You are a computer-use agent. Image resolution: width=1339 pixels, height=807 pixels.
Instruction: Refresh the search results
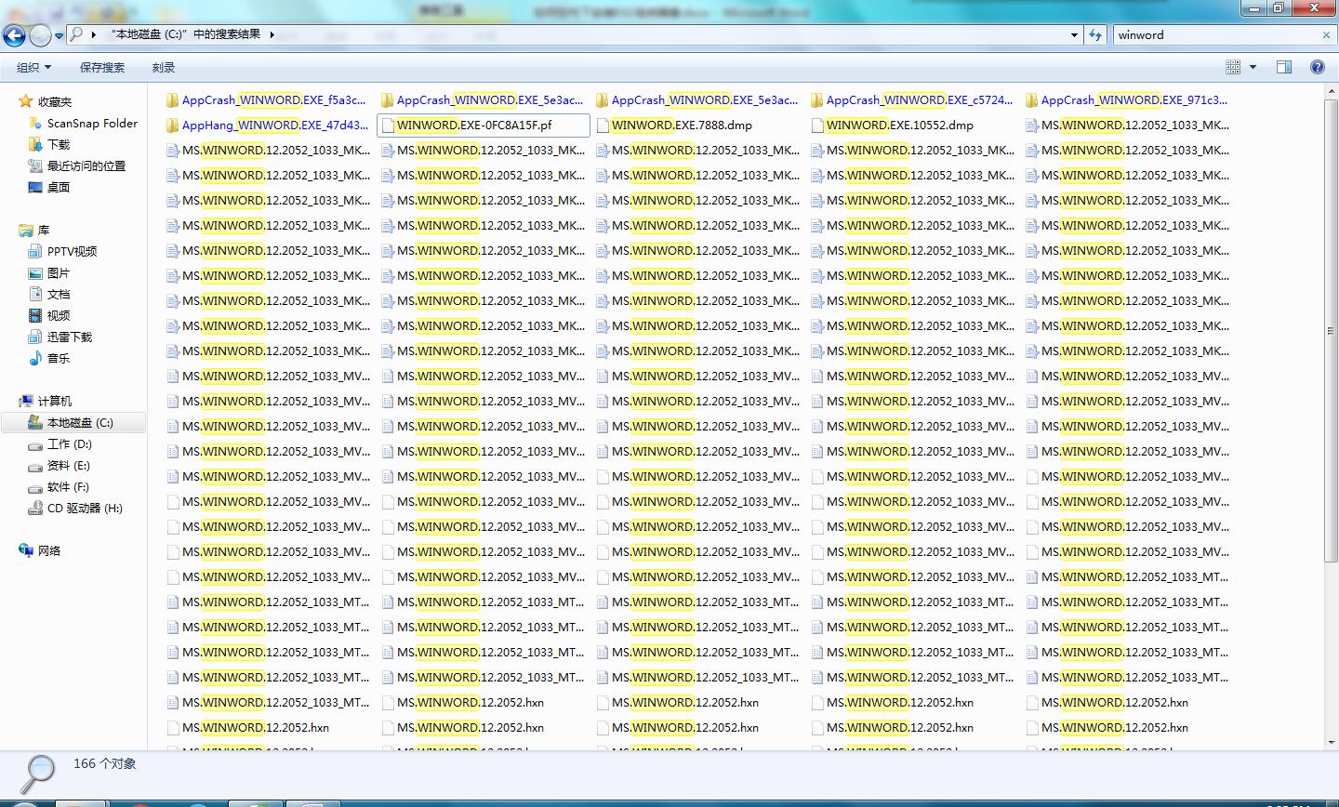point(1095,34)
